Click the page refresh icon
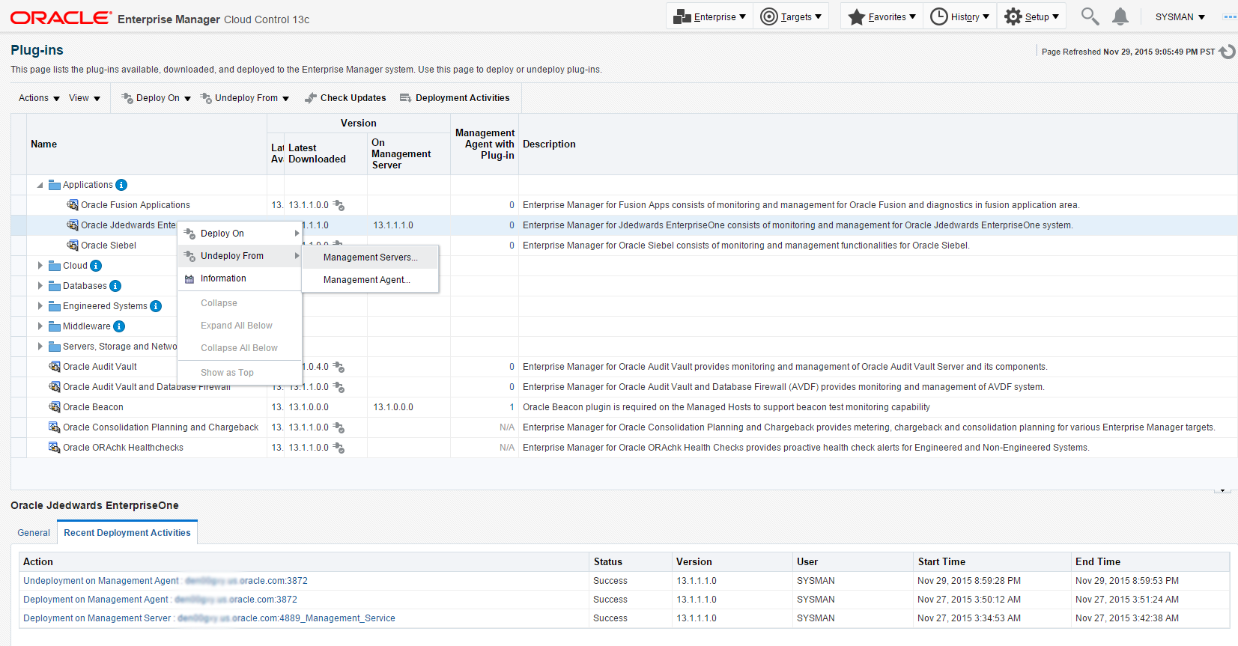The width and height of the screenshot is (1238, 646). pyautogui.click(x=1226, y=52)
